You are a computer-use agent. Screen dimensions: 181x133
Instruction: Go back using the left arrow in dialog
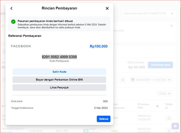[12, 8]
